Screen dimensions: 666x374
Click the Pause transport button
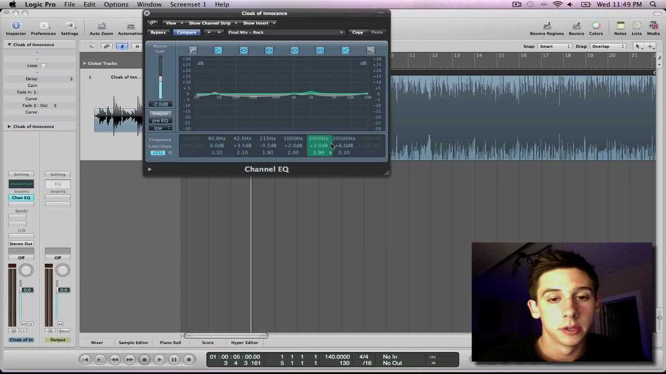point(174,359)
